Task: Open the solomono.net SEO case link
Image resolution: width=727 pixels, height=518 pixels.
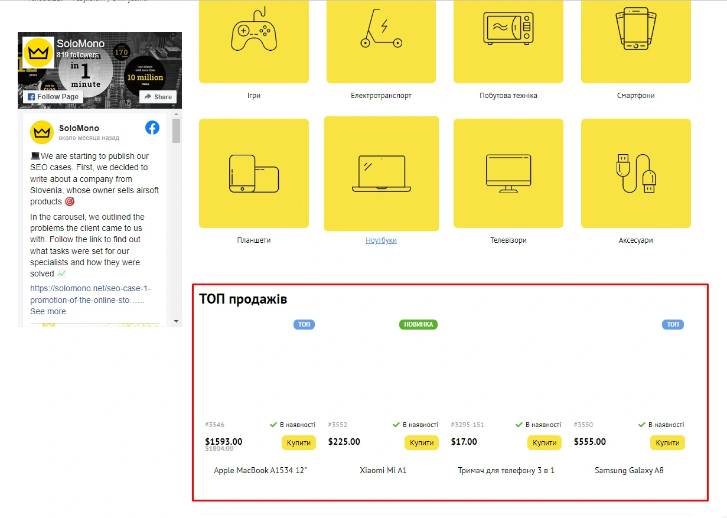Action: click(90, 294)
